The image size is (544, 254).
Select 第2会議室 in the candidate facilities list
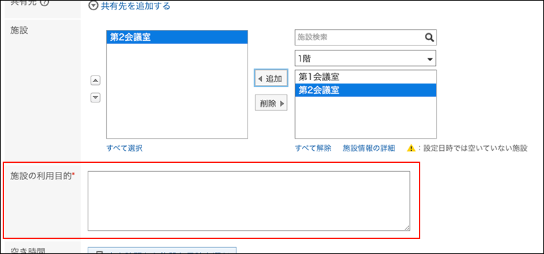[365, 90]
